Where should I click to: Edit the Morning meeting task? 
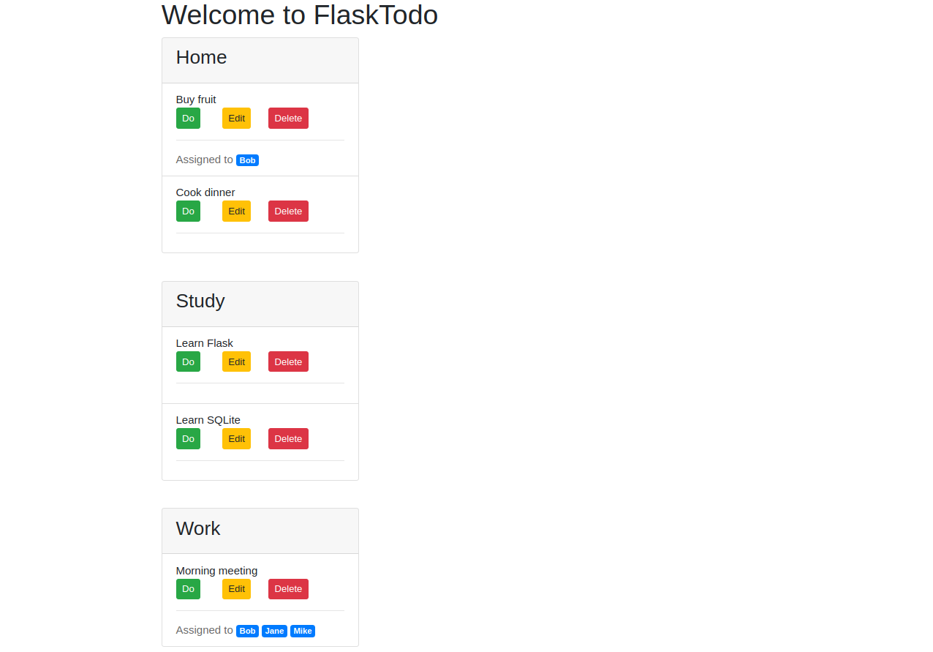click(x=236, y=590)
